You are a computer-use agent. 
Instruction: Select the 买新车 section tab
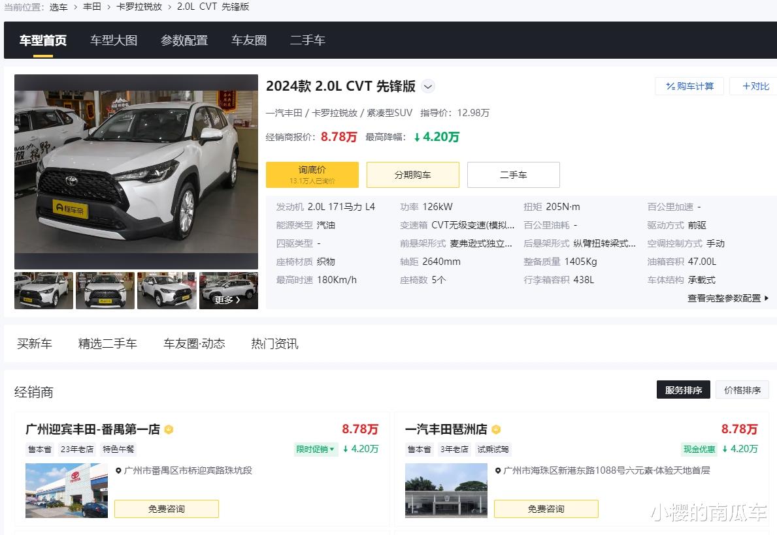coord(34,343)
